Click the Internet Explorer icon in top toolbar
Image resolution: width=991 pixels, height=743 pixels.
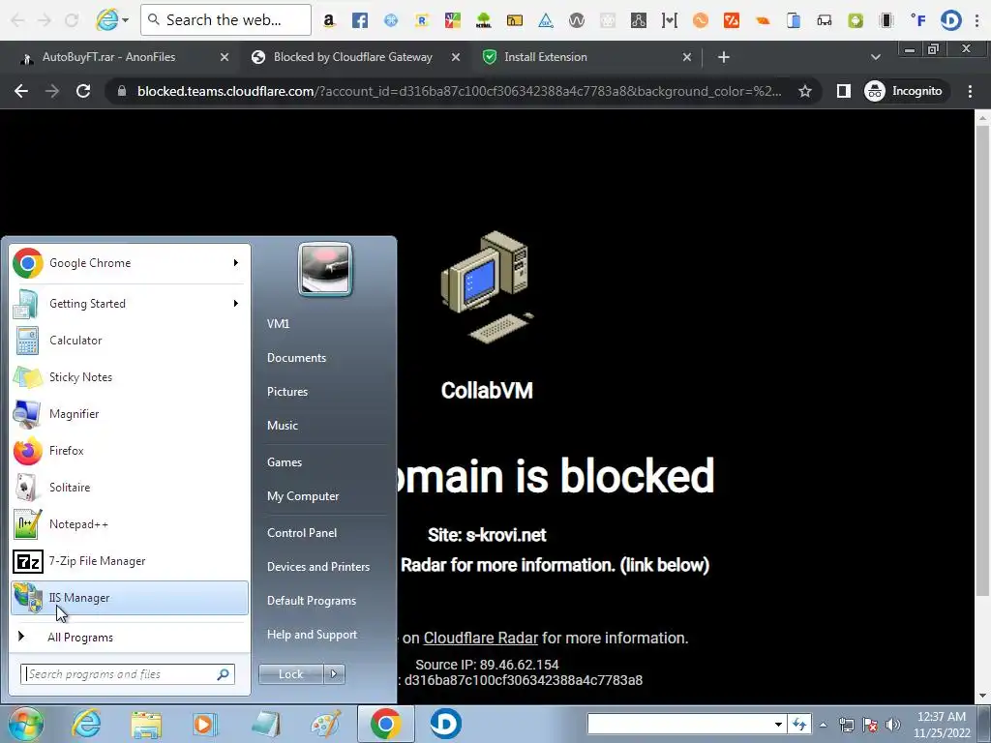click(x=106, y=19)
